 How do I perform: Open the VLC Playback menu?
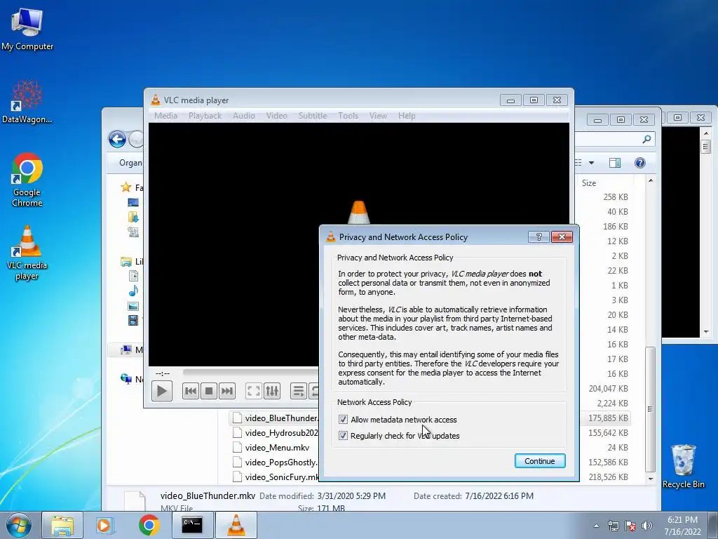[205, 116]
